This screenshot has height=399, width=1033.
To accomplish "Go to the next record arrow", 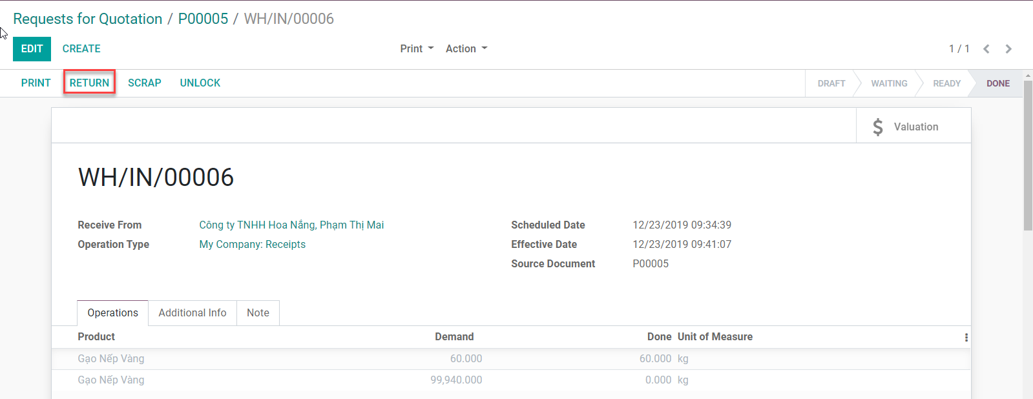I will coord(1008,49).
